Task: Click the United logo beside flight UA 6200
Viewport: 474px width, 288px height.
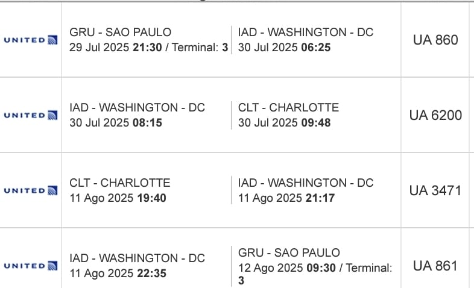Action: [31, 115]
